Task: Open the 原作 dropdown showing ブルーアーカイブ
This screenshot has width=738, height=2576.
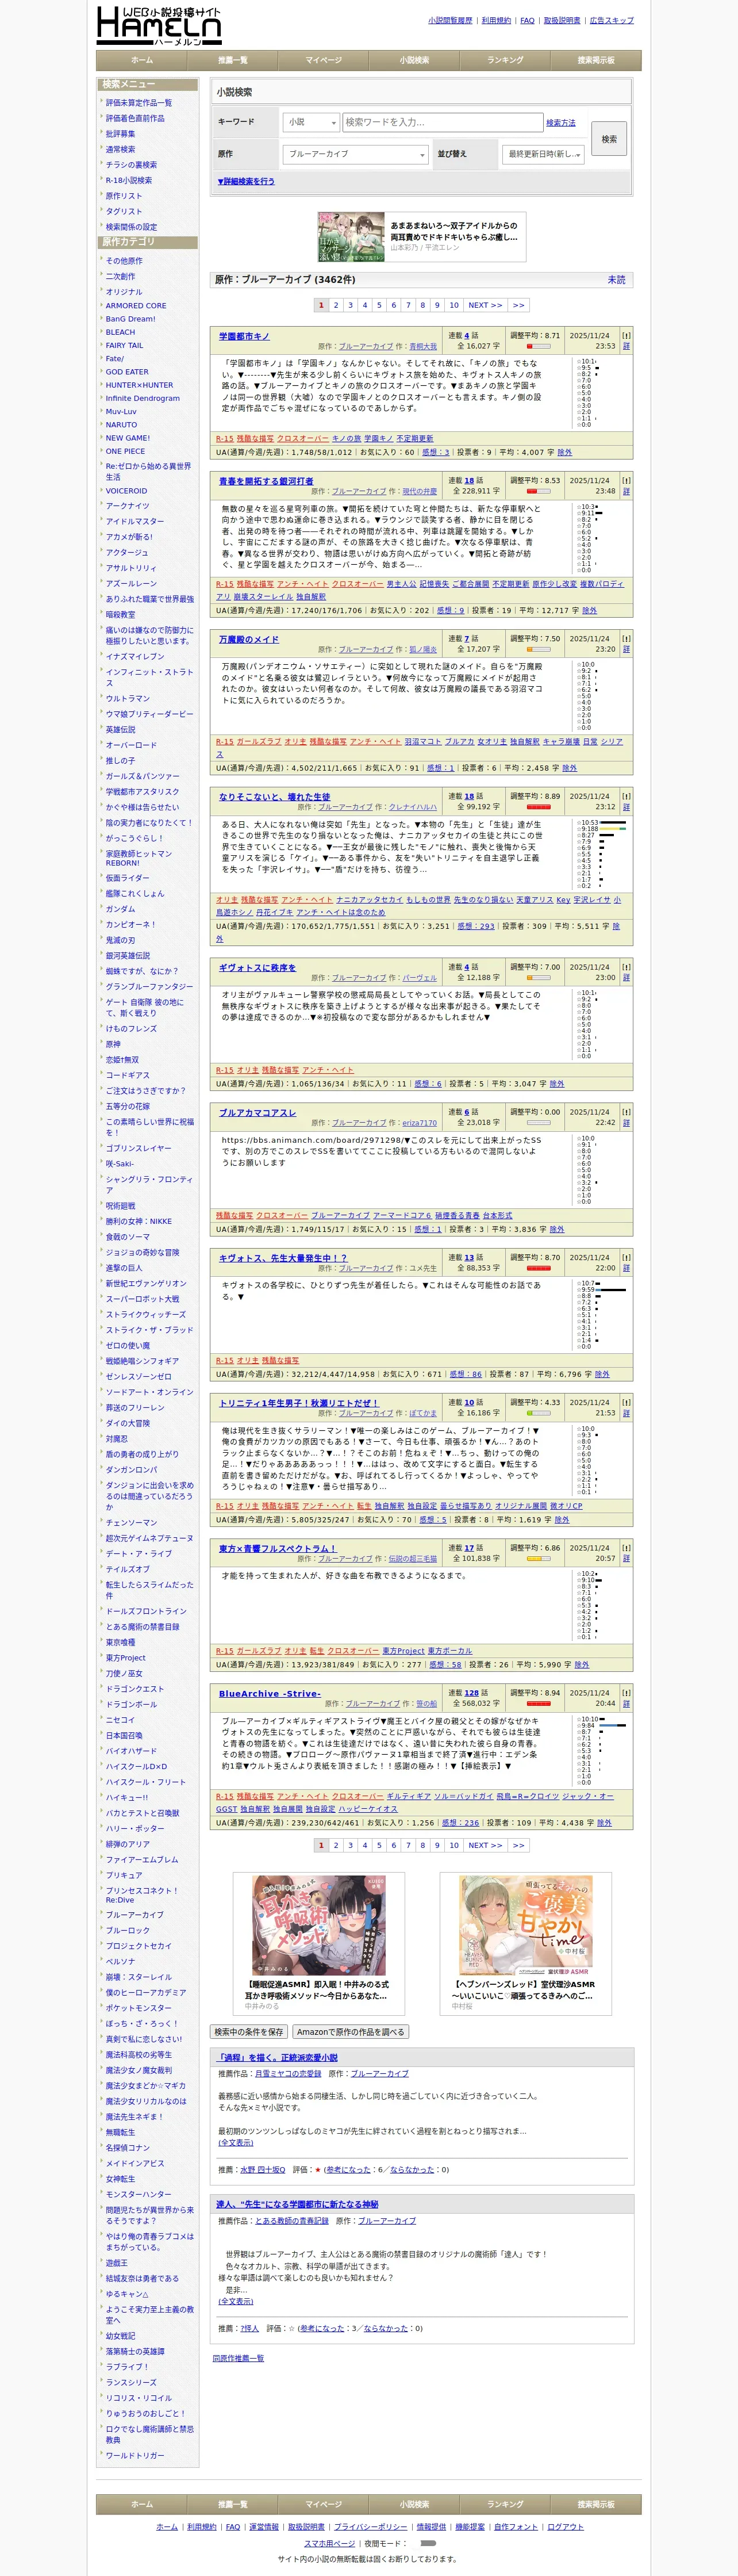Action: click(x=355, y=154)
